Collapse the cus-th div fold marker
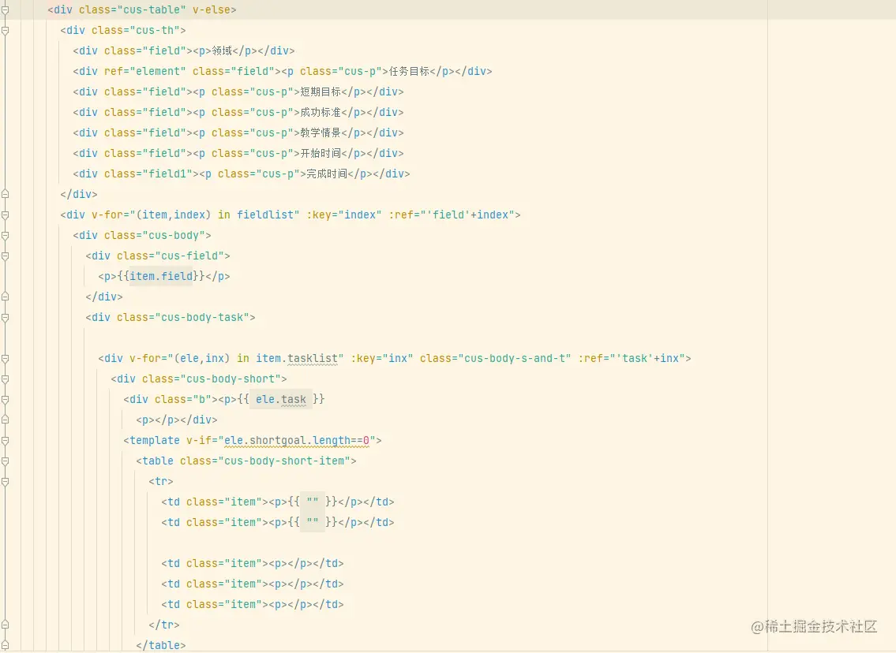The width and height of the screenshot is (896, 653). point(6,30)
